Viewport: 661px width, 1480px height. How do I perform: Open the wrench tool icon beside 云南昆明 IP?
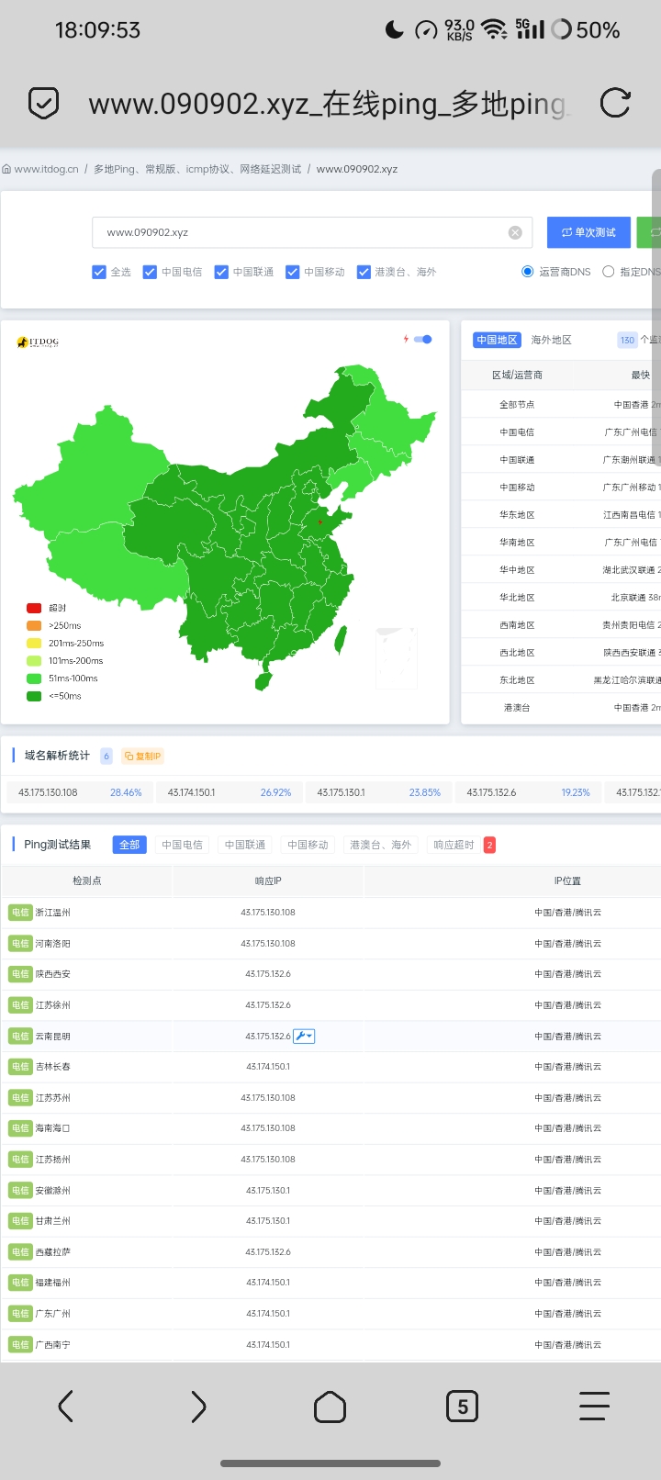(x=304, y=1036)
